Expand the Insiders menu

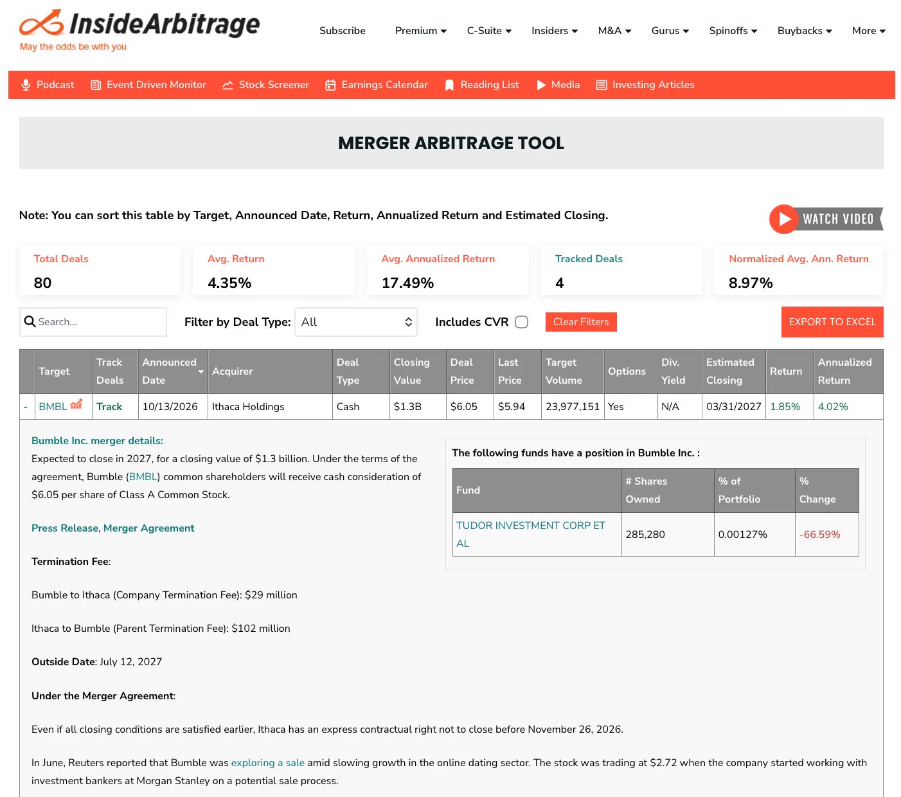(555, 31)
